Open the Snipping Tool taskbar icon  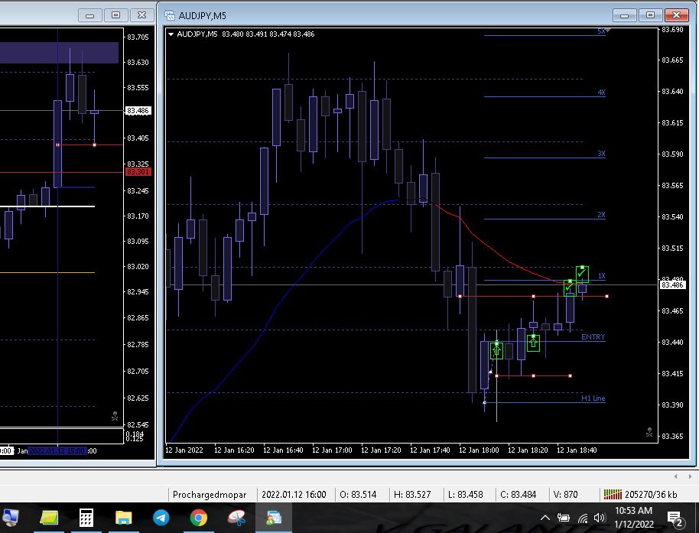[236, 518]
